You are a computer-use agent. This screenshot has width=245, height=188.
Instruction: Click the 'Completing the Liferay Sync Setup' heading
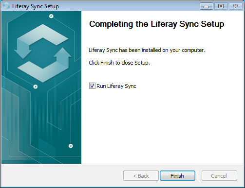tap(157, 24)
